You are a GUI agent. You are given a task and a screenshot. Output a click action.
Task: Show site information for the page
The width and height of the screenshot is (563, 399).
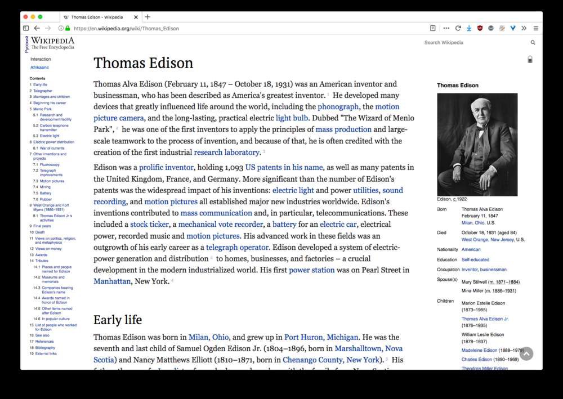61,28
